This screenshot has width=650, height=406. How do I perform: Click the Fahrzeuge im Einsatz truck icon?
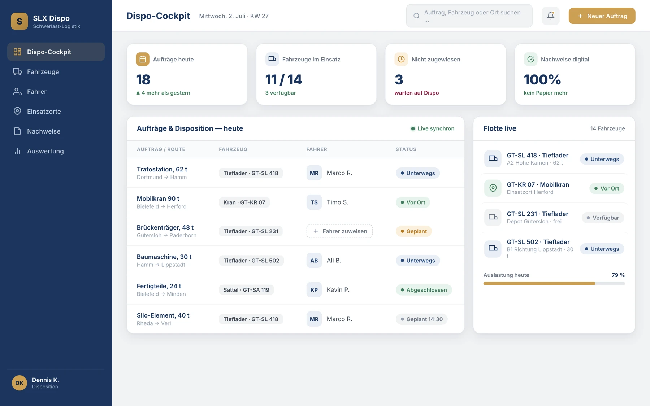[x=272, y=59]
